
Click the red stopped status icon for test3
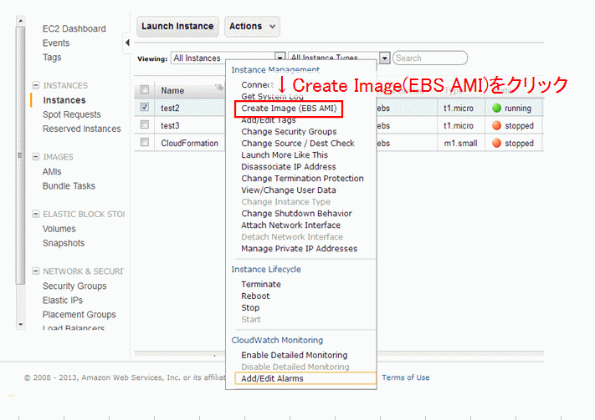click(x=497, y=125)
